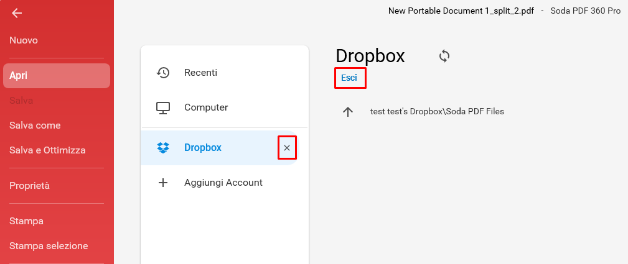Select the Dropbox location entry
Screen dimensions: 628x264
coord(220,148)
